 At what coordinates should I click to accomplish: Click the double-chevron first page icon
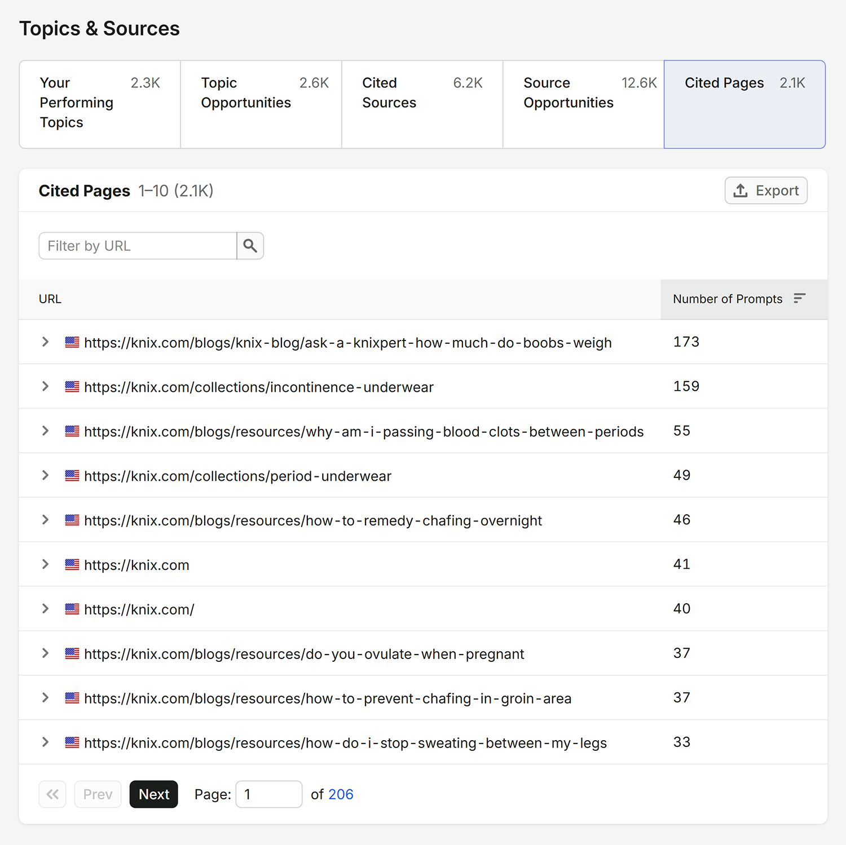52,794
